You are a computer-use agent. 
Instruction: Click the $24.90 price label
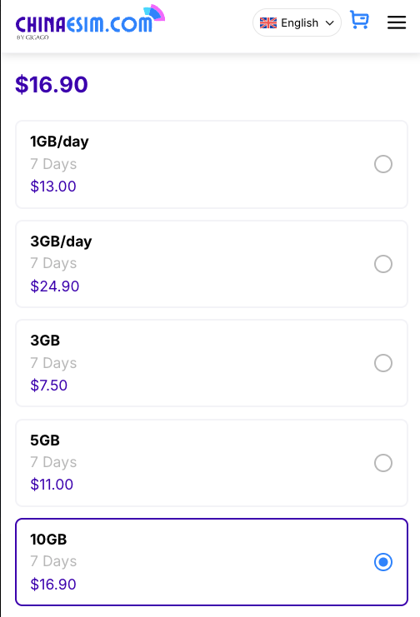pos(55,286)
